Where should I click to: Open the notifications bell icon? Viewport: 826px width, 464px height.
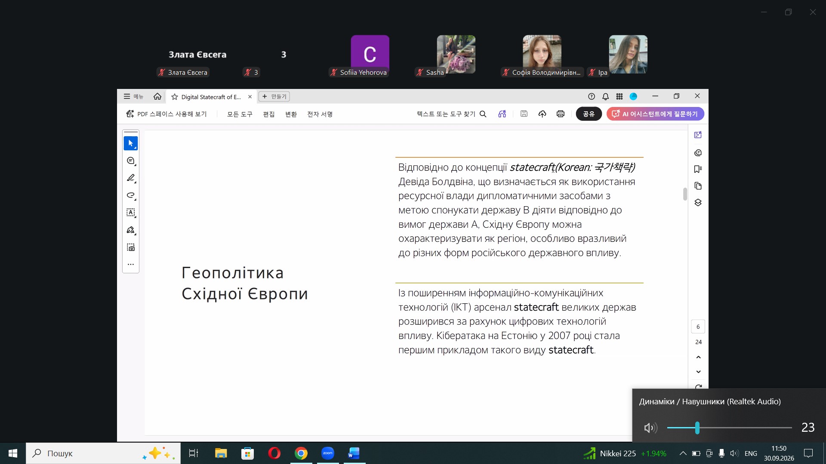(605, 97)
